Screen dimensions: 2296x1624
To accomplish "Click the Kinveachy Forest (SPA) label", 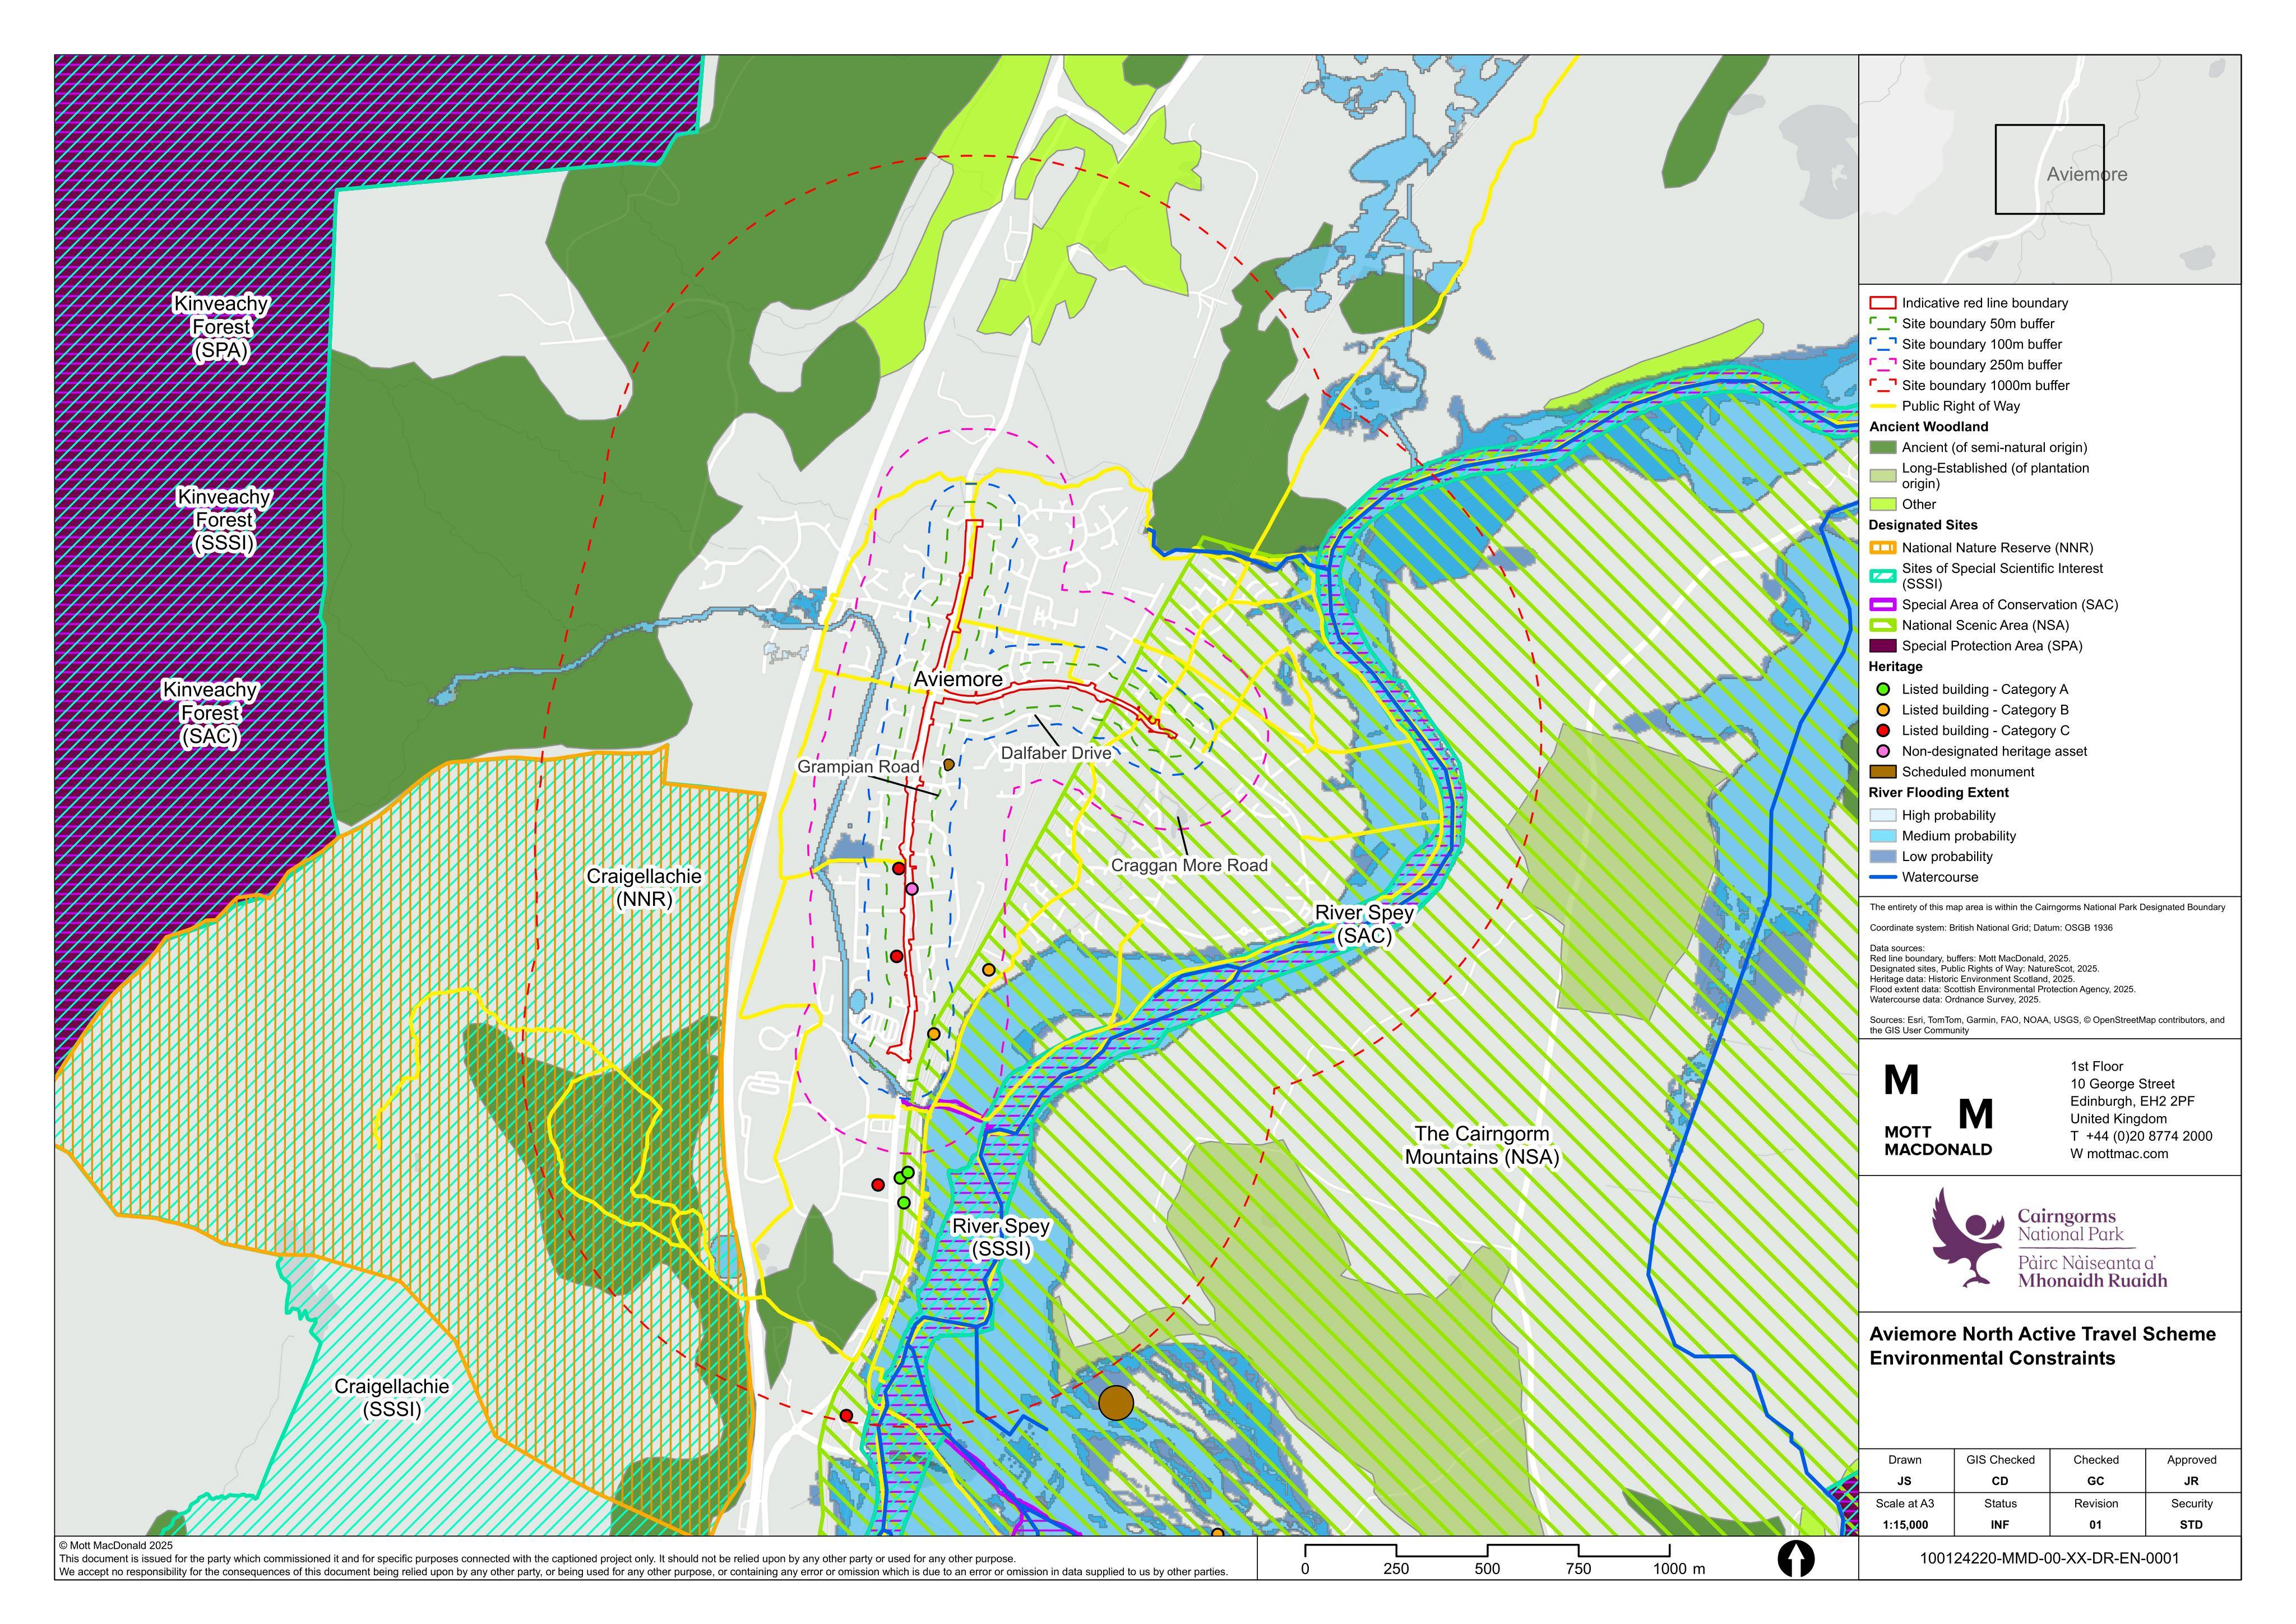I will click(221, 327).
